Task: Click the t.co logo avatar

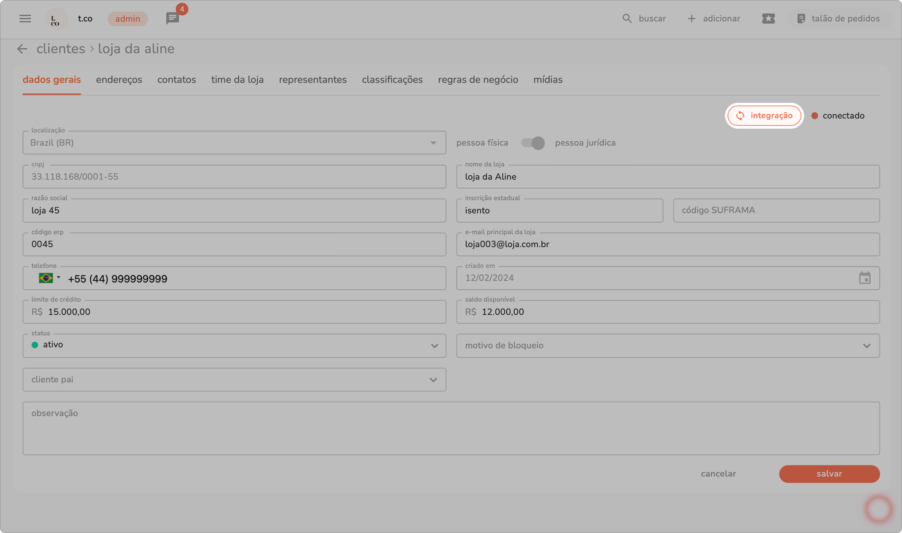Action: [x=56, y=19]
